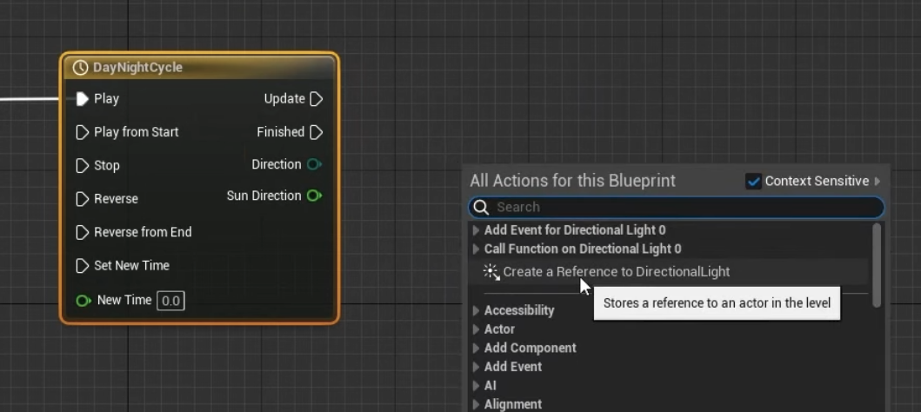Screen dimensions: 921x412
Task: Click the Reverse from End pin
Action: point(83,232)
